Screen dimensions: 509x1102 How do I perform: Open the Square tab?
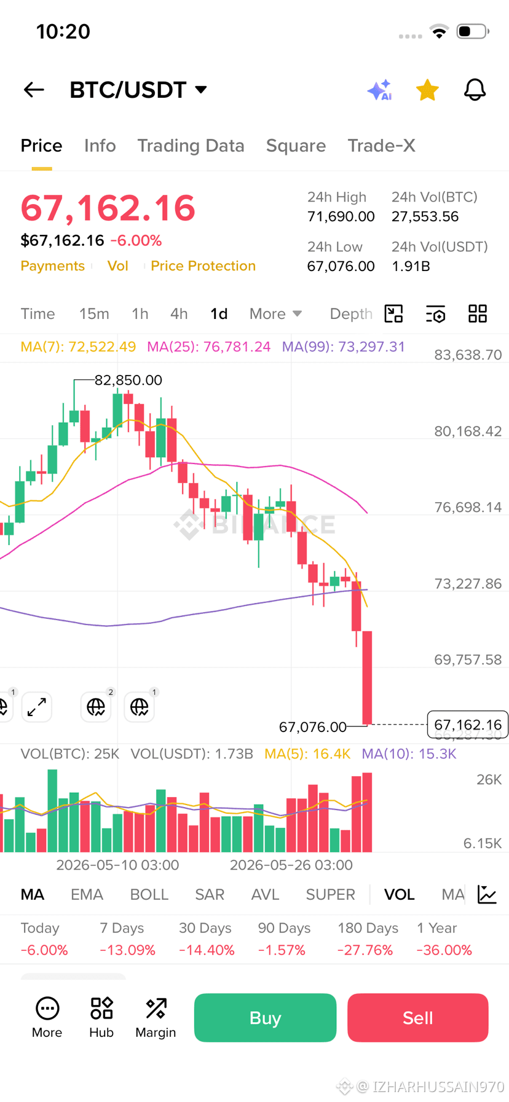(296, 146)
